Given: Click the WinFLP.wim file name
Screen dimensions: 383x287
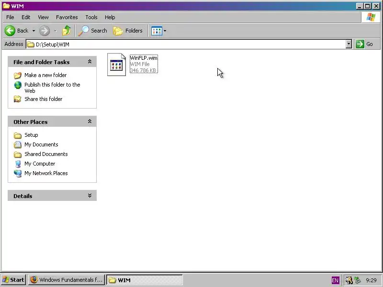Looking at the screenshot, I should pyautogui.click(x=144, y=58).
